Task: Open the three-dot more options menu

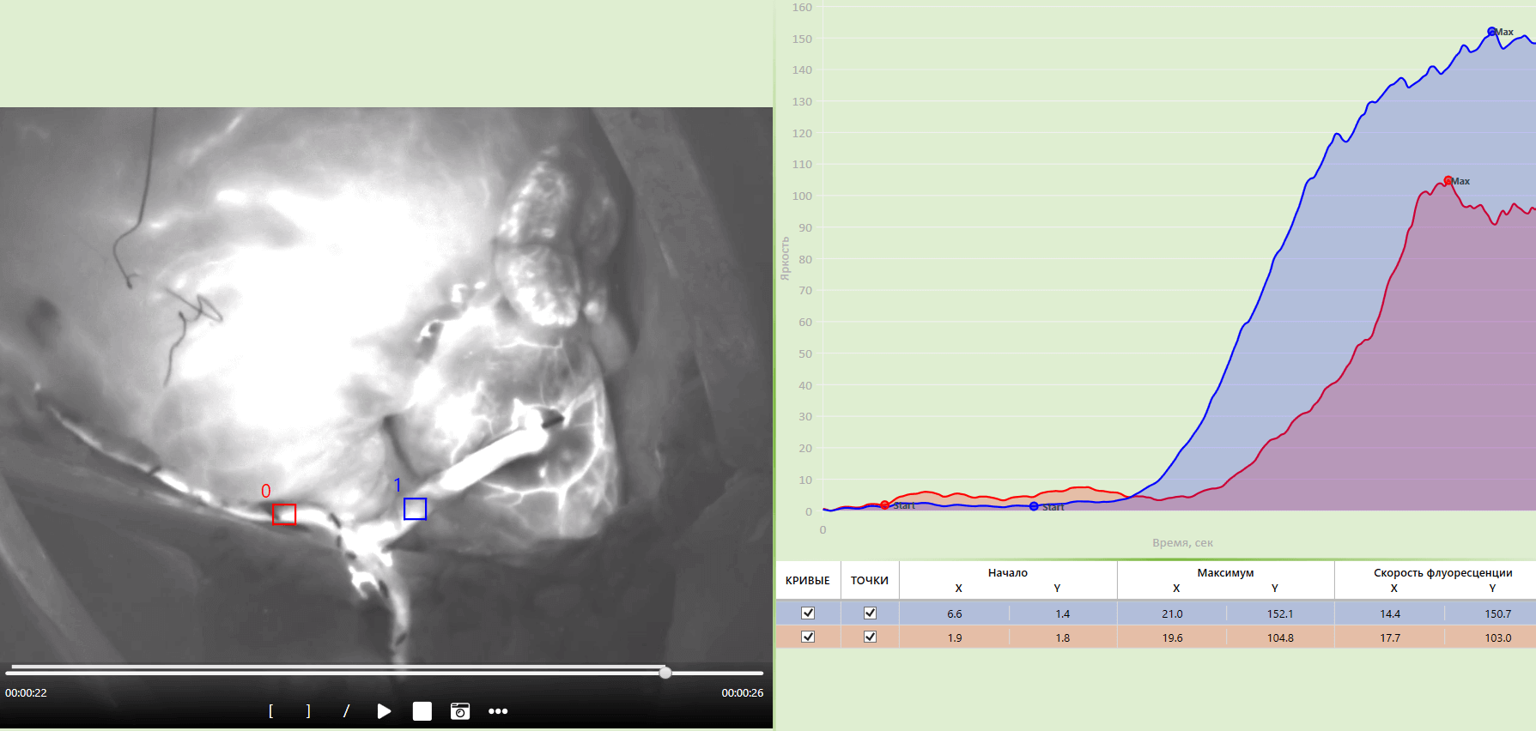Action: coord(498,711)
